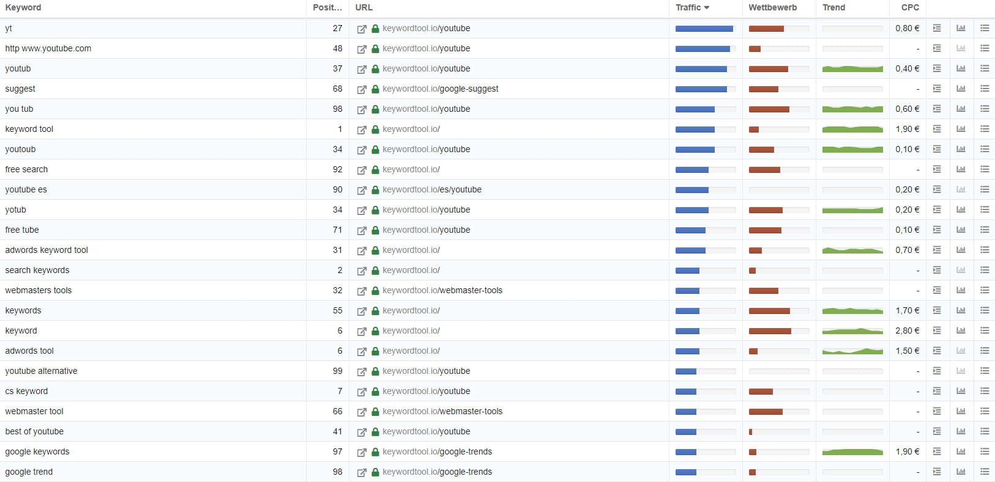Image resolution: width=995 pixels, height=482 pixels.
Task: Sort by CPC column header
Action: pos(910,8)
